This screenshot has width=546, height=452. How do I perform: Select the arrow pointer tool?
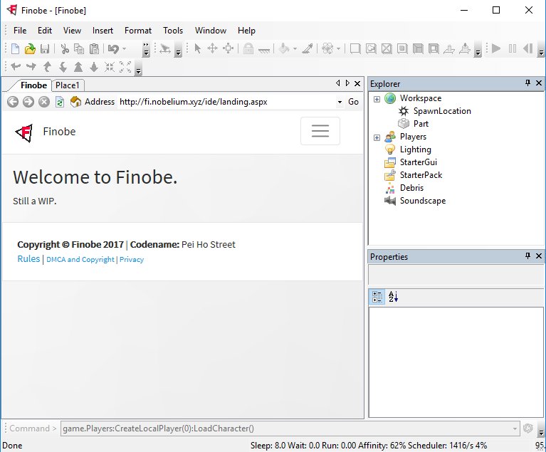point(197,48)
